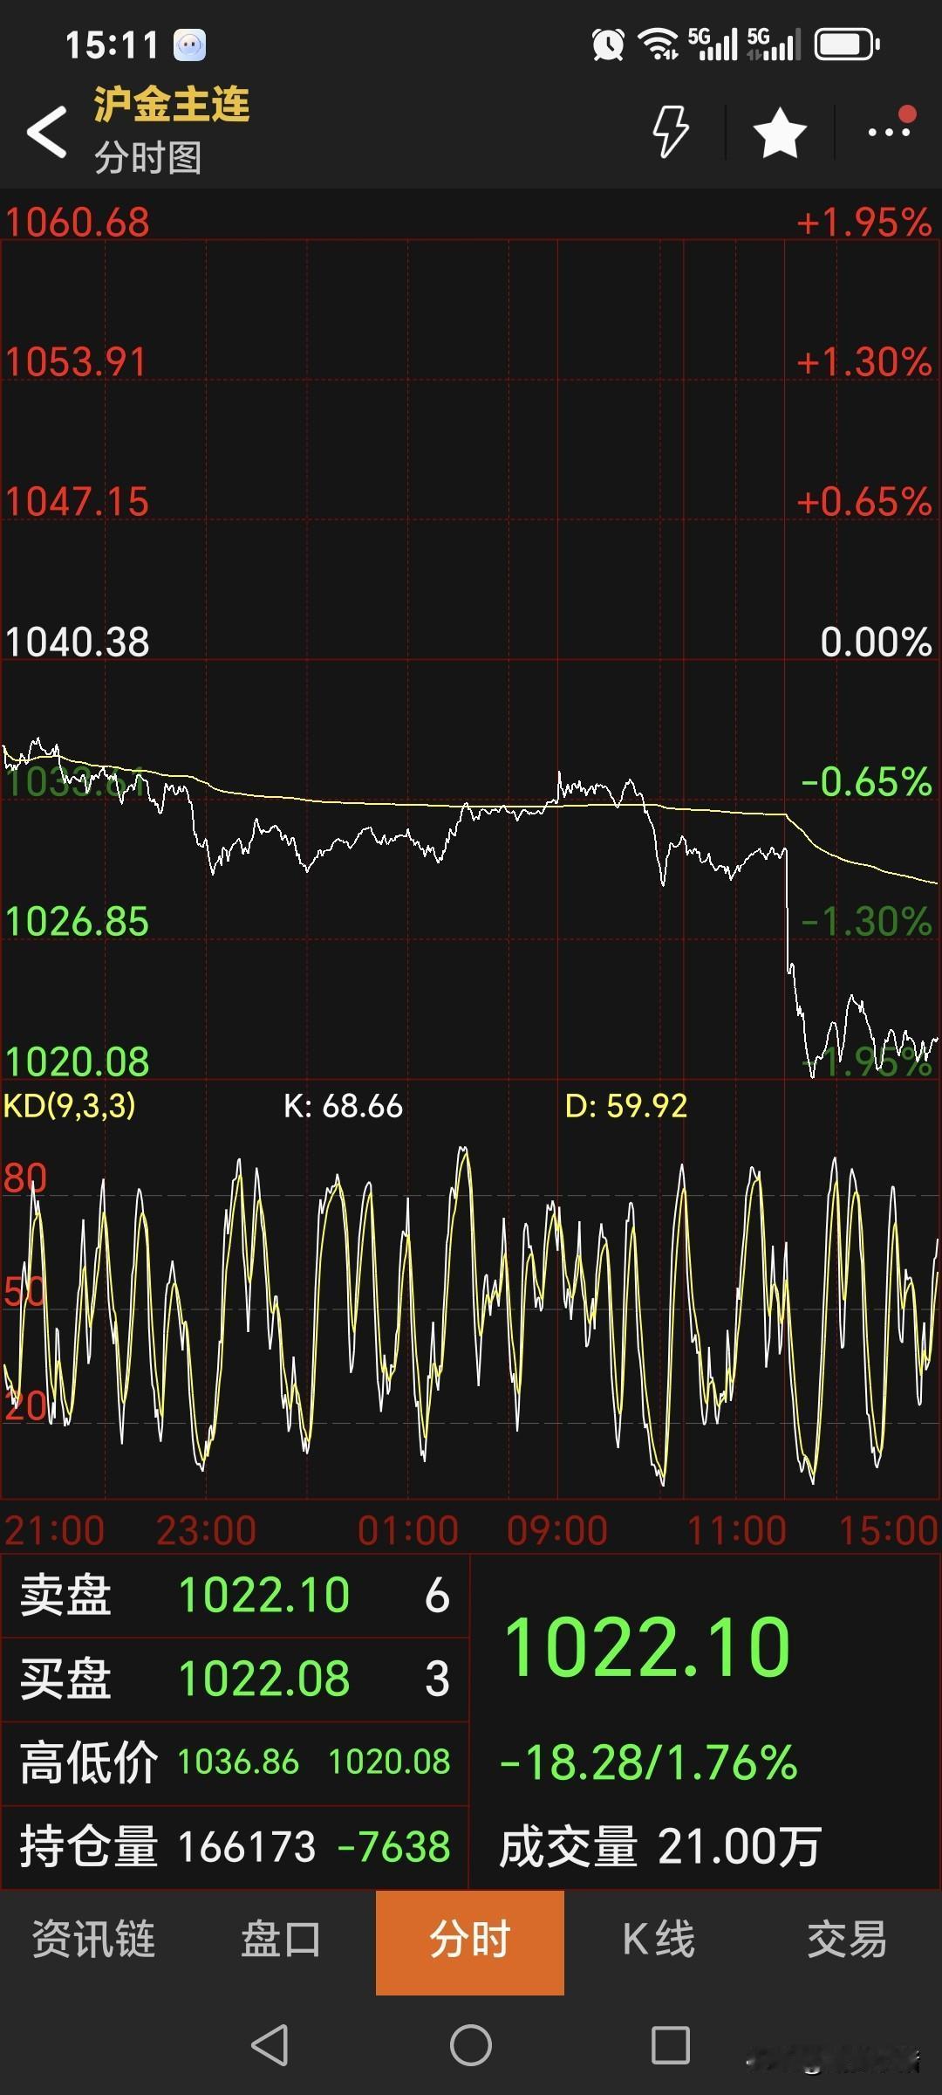
Task: Tap the 买盘 price 1022.08 row
Action: 235,1679
